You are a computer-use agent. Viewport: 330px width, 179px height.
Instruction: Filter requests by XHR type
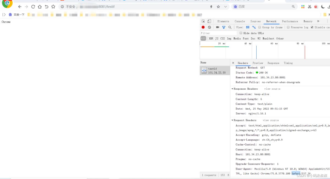[x=211, y=38]
